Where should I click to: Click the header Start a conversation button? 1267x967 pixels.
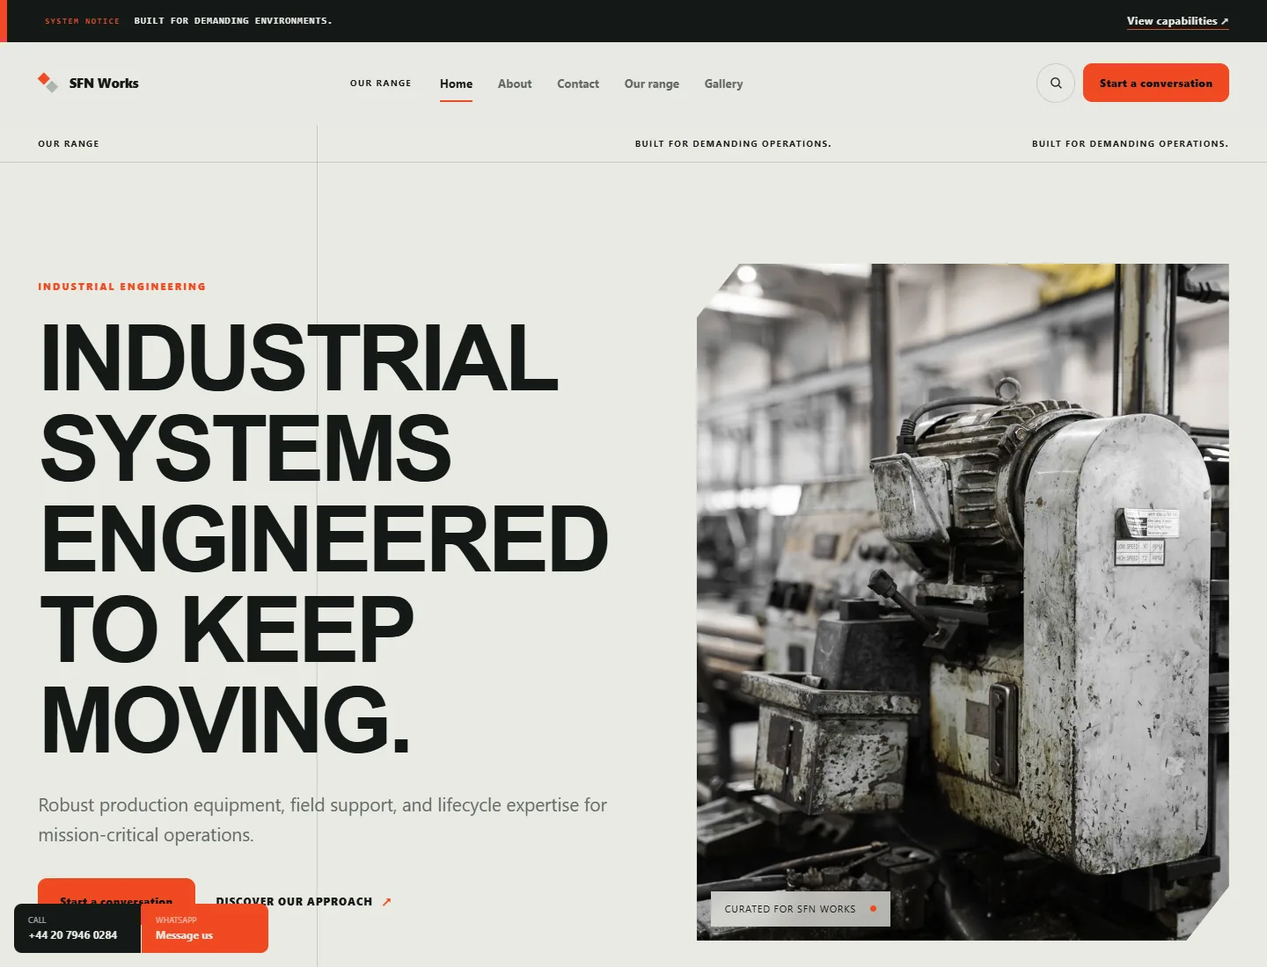[x=1155, y=83]
